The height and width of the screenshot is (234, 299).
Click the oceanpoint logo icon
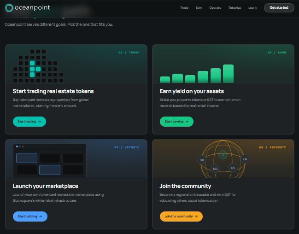9,8
